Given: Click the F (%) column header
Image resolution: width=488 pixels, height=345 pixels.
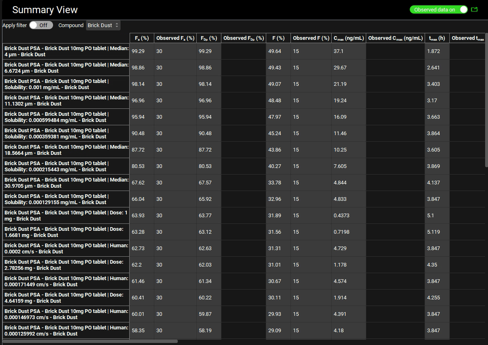Looking at the screenshot, I should 278,38.
